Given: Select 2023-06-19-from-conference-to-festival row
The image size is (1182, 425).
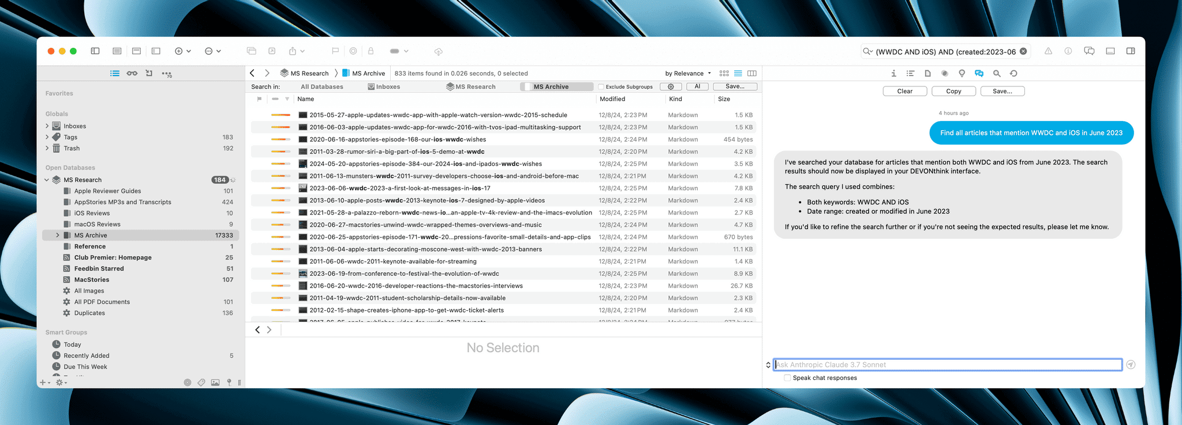Looking at the screenshot, I should (x=503, y=273).
